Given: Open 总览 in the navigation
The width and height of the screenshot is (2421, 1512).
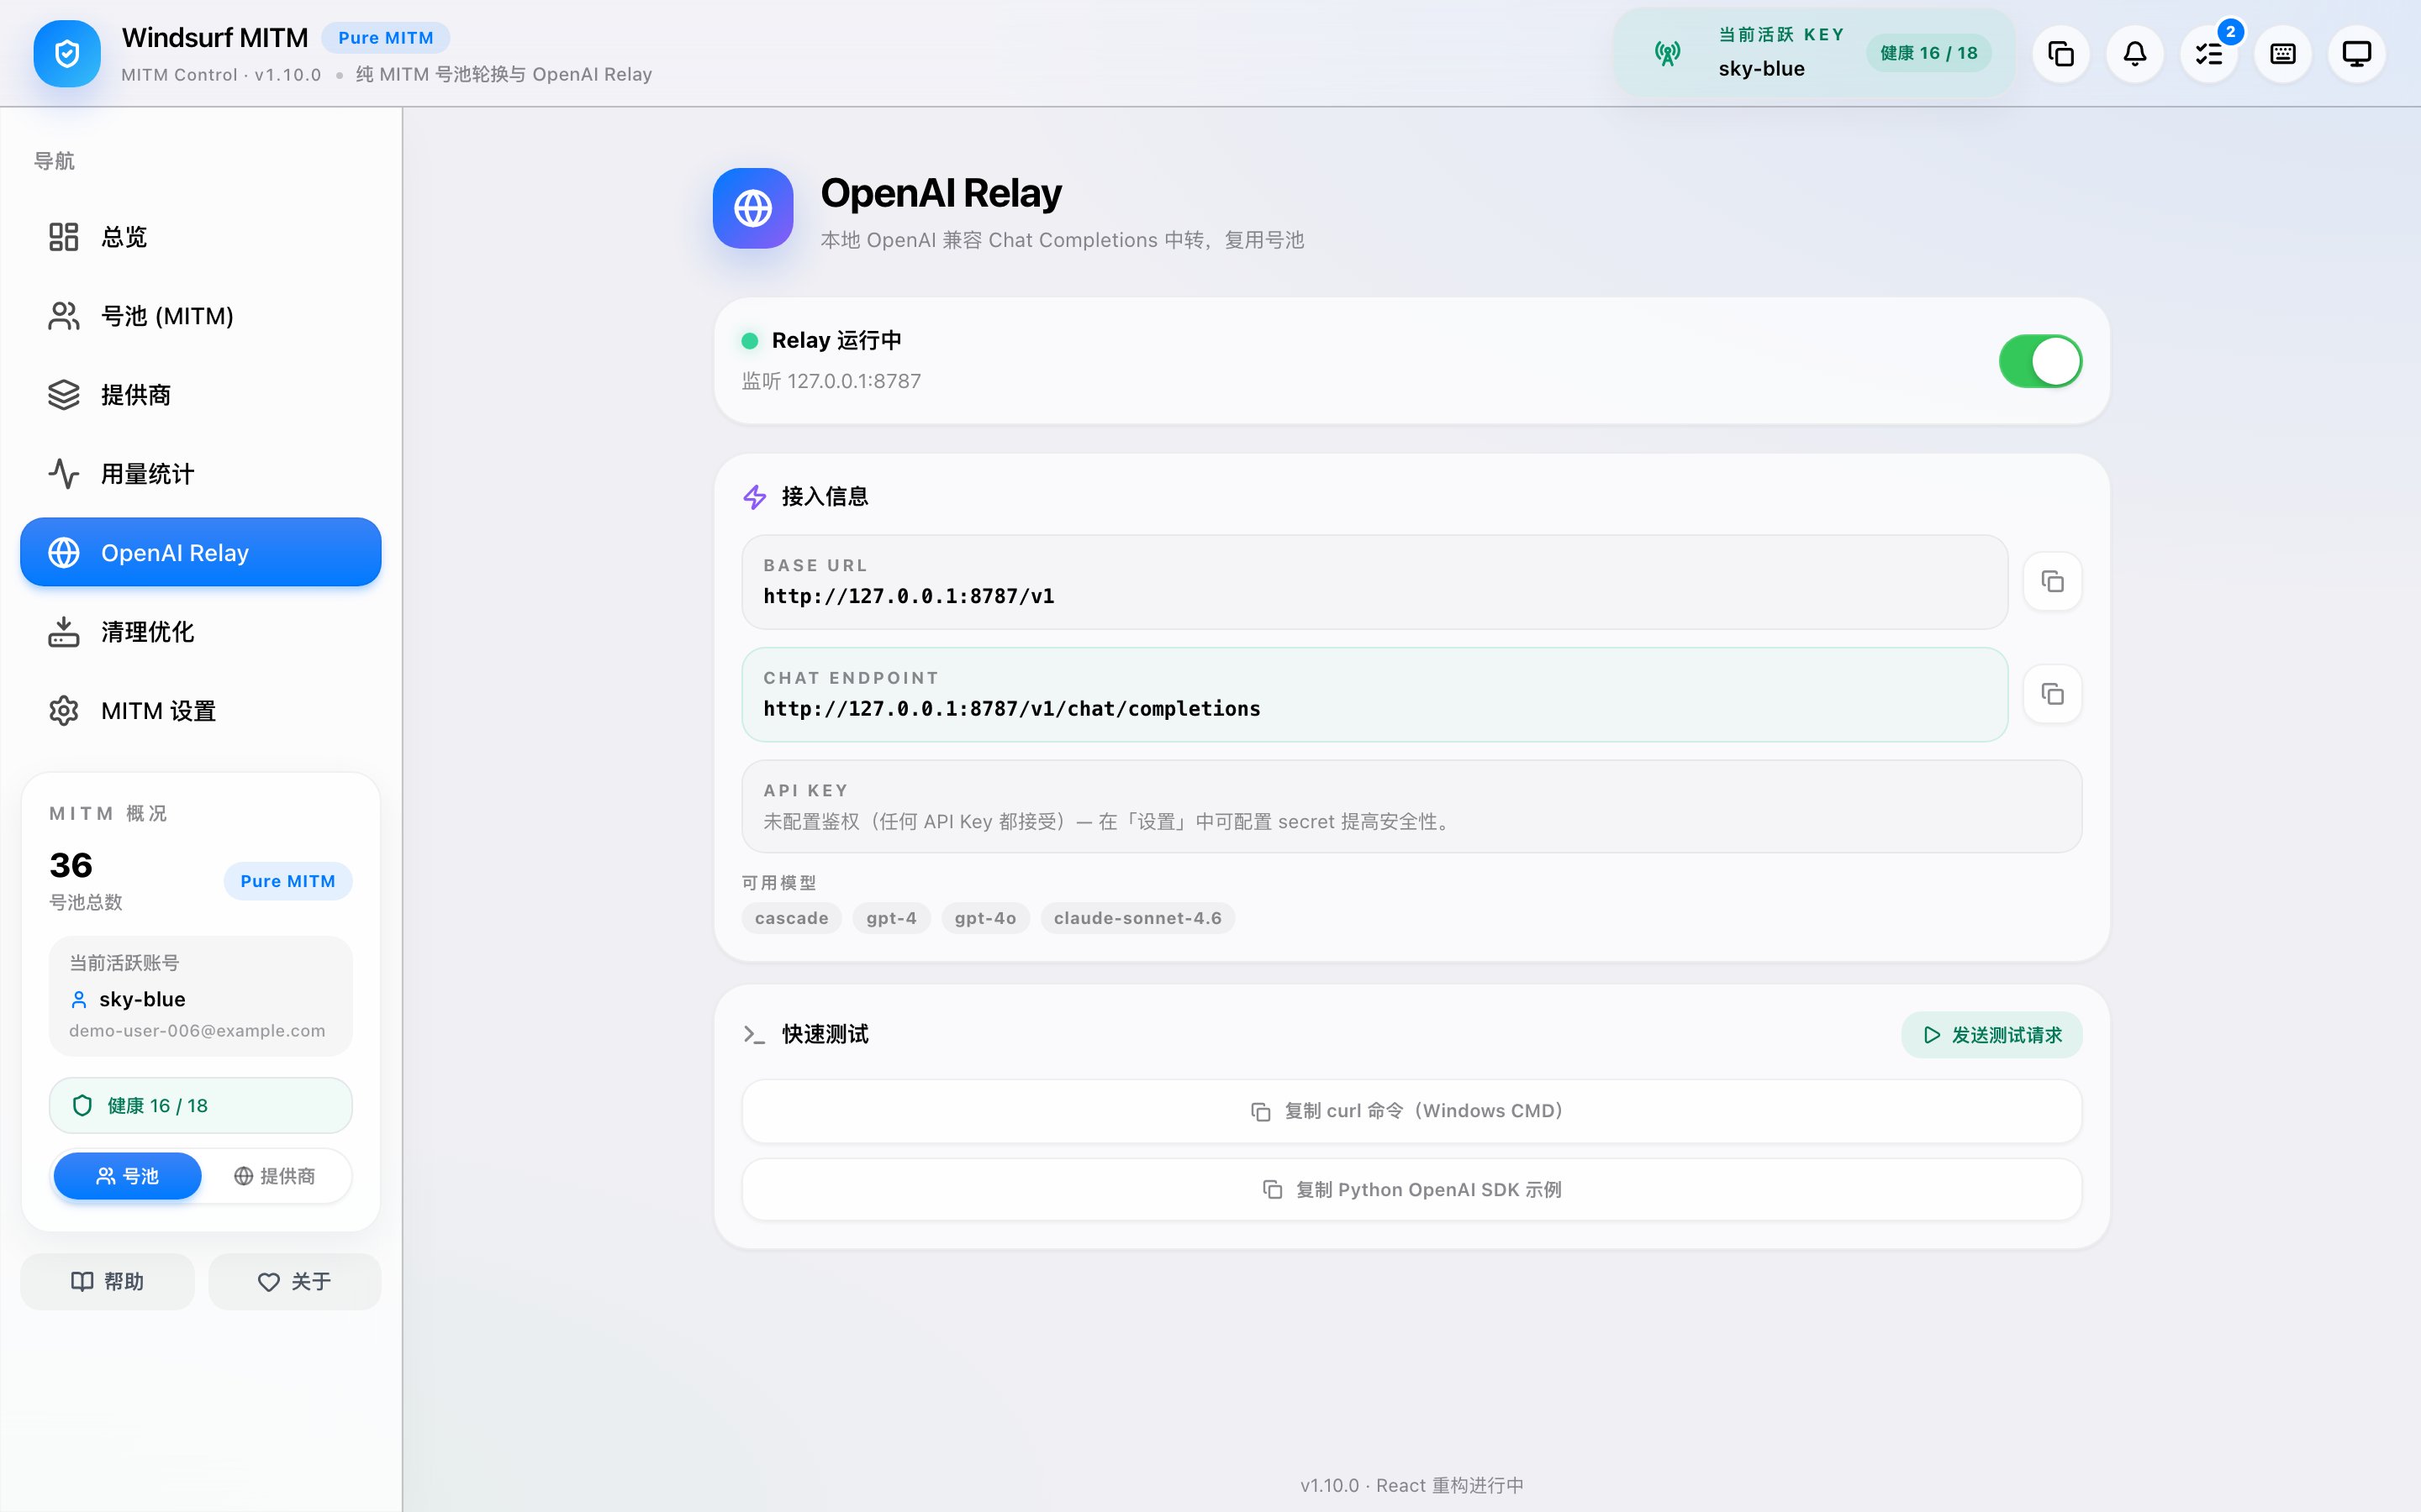Looking at the screenshot, I should coord(200,237).
